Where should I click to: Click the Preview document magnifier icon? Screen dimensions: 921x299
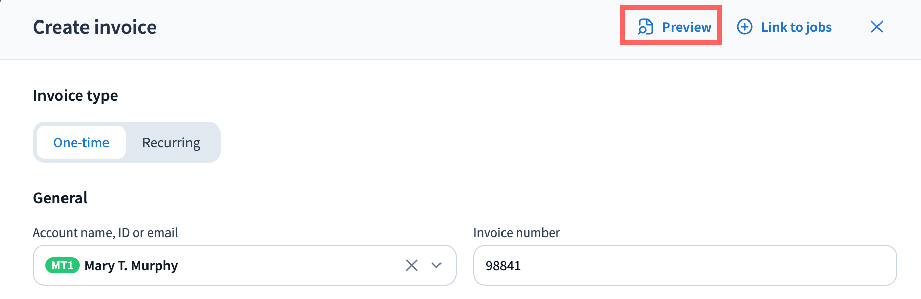pyautogui.click(x=645, y=27)
